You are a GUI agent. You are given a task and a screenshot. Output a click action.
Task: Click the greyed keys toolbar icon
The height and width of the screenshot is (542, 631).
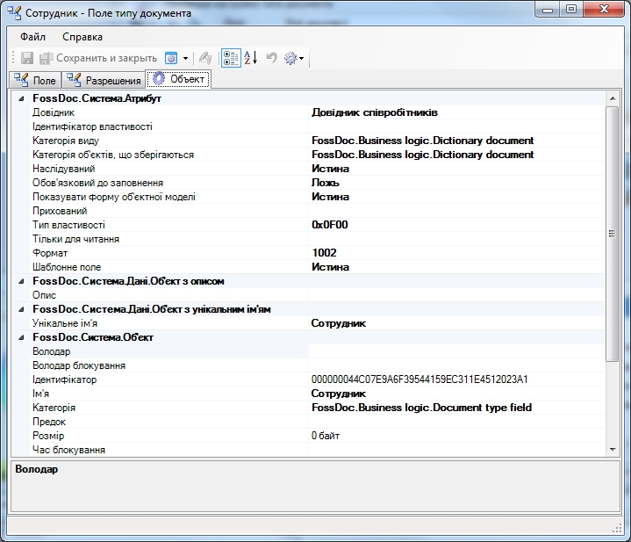205,58
